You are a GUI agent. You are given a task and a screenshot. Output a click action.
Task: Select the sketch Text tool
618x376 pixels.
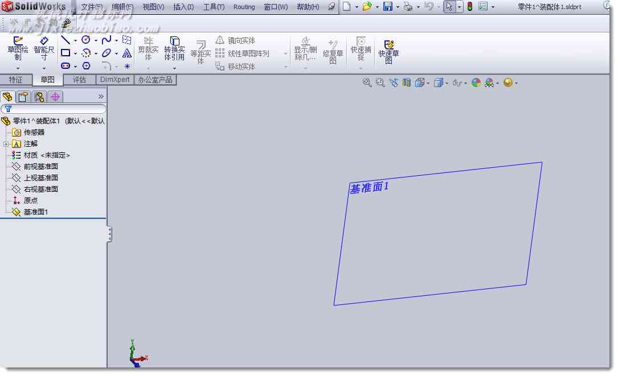point(127,53)
